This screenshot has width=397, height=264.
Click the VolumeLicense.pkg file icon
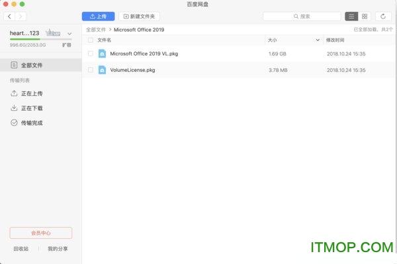102,70
